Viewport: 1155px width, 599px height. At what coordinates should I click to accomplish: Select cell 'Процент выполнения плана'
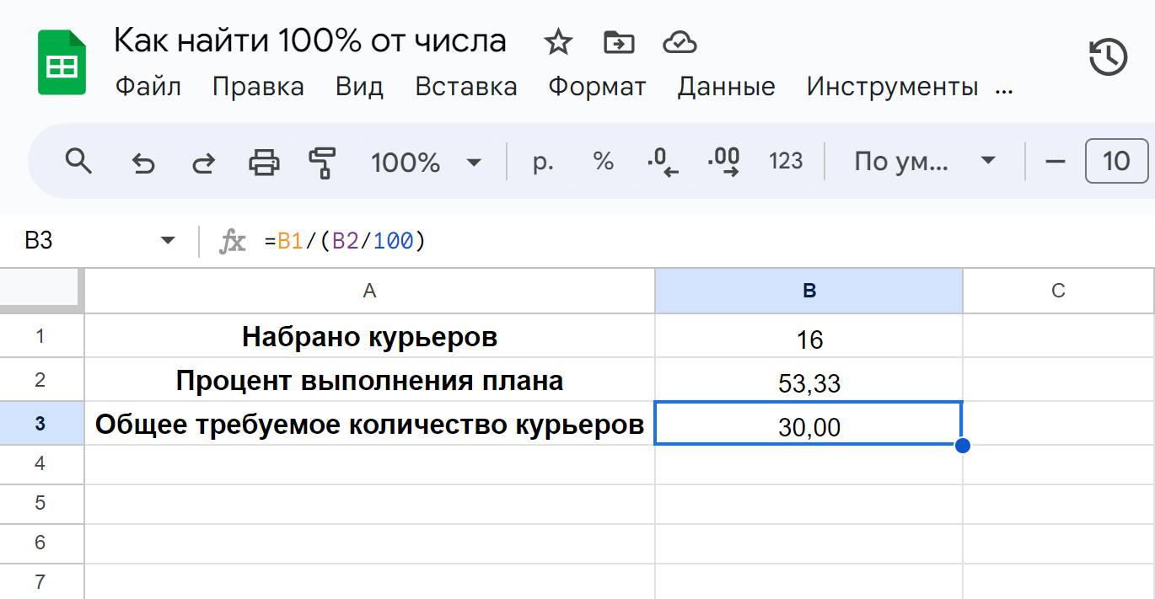369,380
